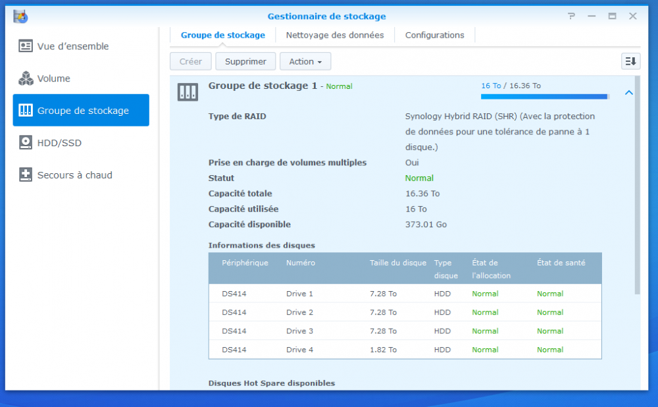Image resolution: width=658 pixels, height=407 pixels.
Task: Open Secours à chaud section
Action: coord(81,175)
